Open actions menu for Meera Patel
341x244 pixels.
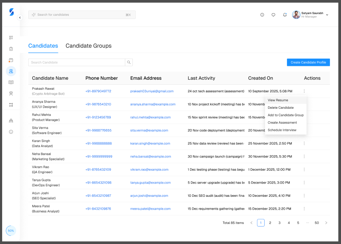pyautogui.click(x=304, y=209)
